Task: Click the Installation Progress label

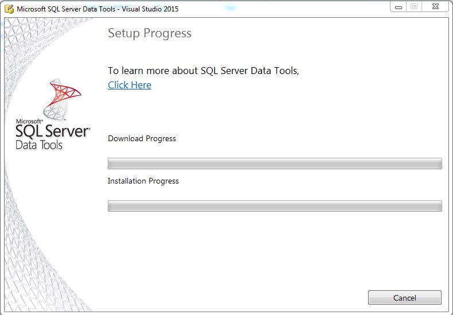Action: [143, 181]
